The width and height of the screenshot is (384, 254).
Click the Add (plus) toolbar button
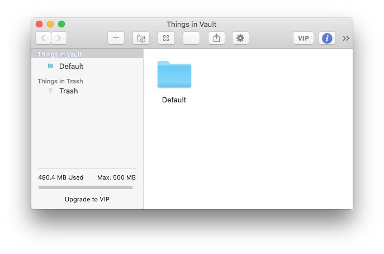[116, 38]
